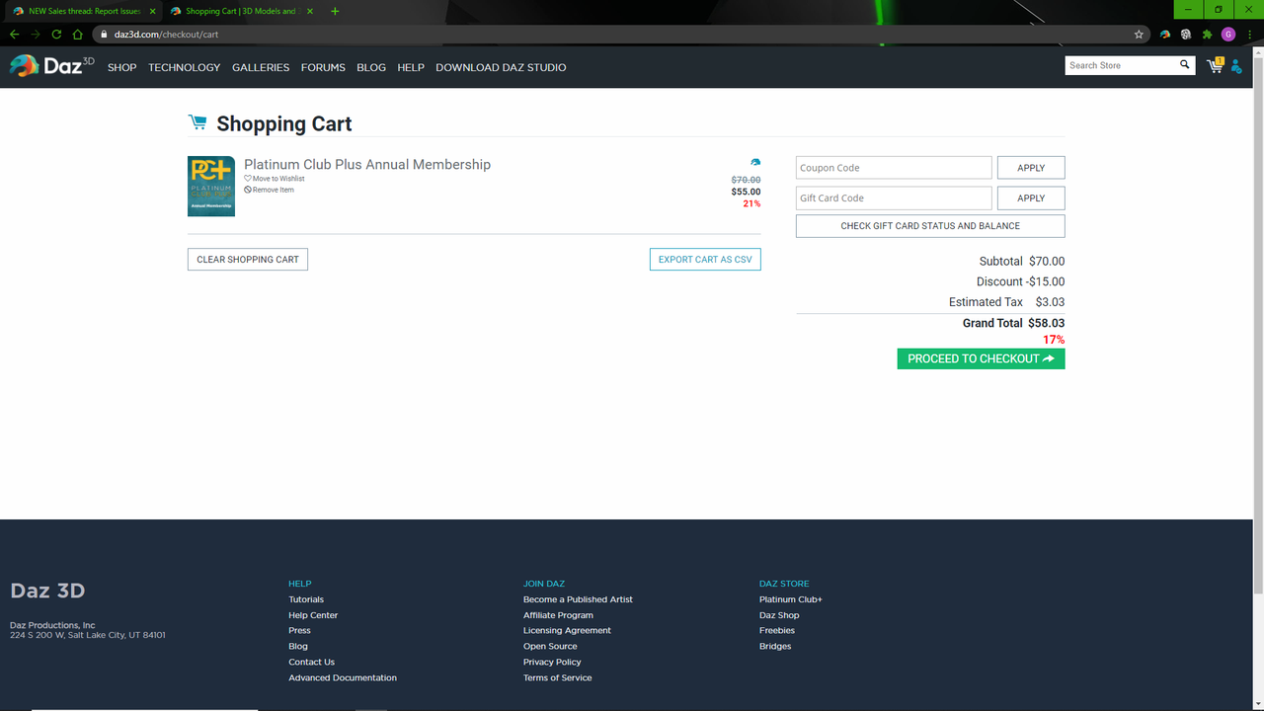
Task: Click DOWNLOAD DAZ STUDIO in the nav
Action: coord(501,67)
